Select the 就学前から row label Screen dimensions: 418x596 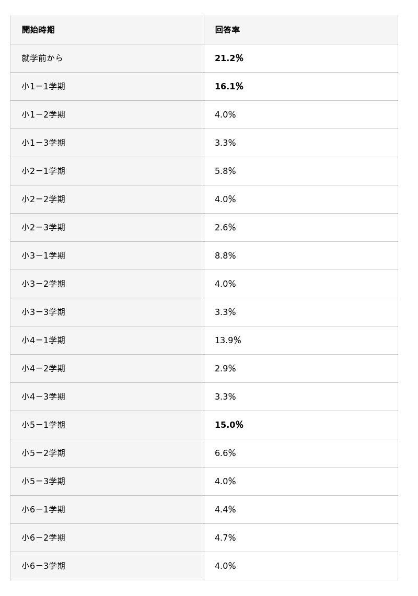coord(42,59)
